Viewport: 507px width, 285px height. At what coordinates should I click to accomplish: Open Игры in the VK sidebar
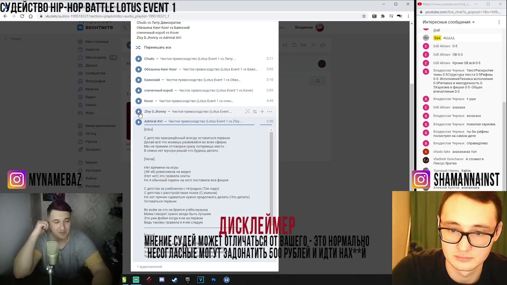90,113
